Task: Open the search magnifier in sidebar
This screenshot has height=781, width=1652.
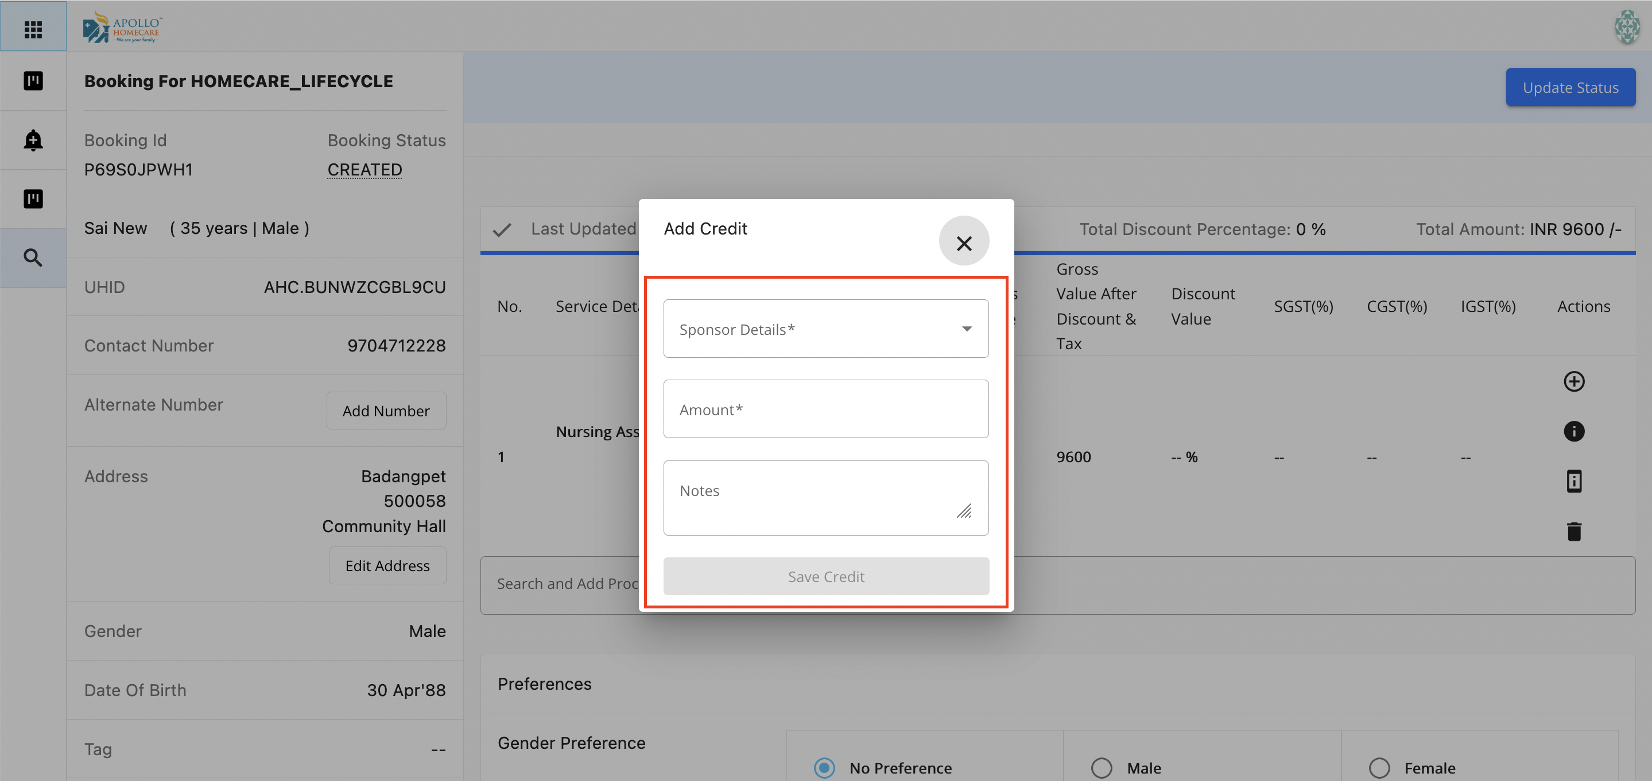Action: point(33,257)
